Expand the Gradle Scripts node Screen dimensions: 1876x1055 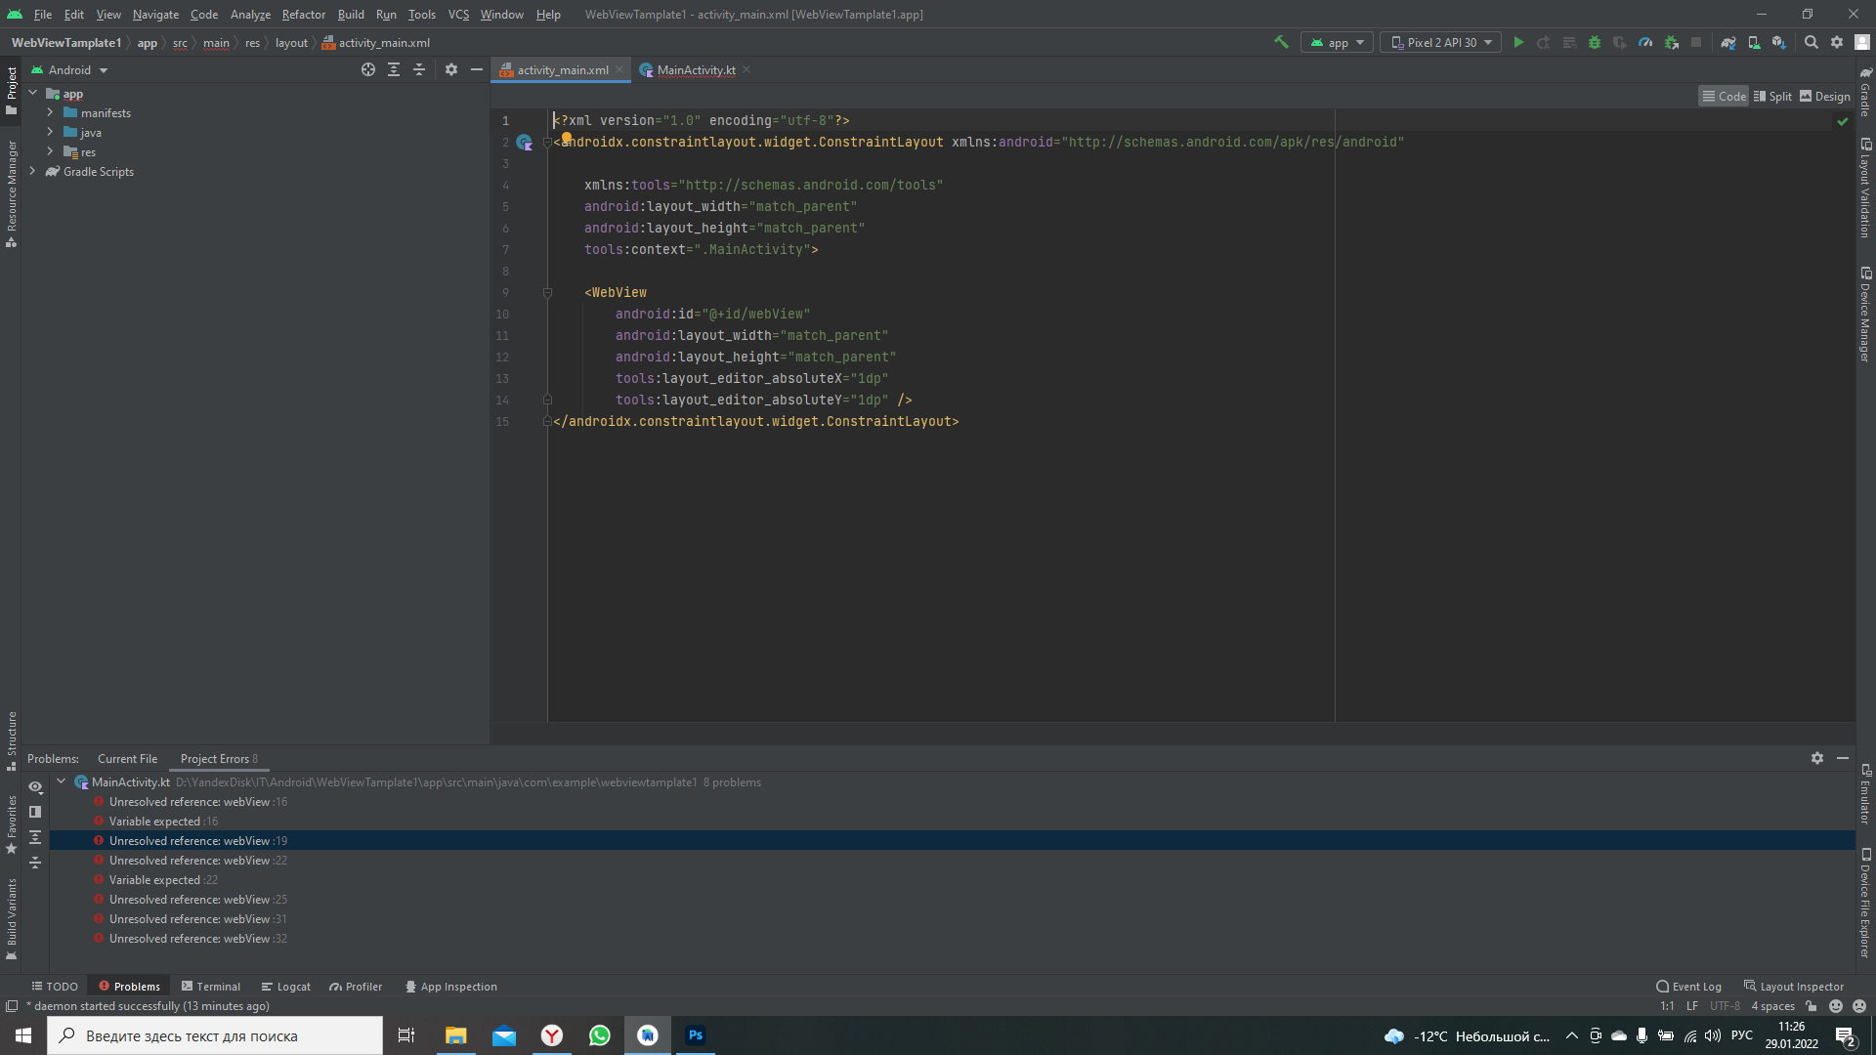(32, 171)
